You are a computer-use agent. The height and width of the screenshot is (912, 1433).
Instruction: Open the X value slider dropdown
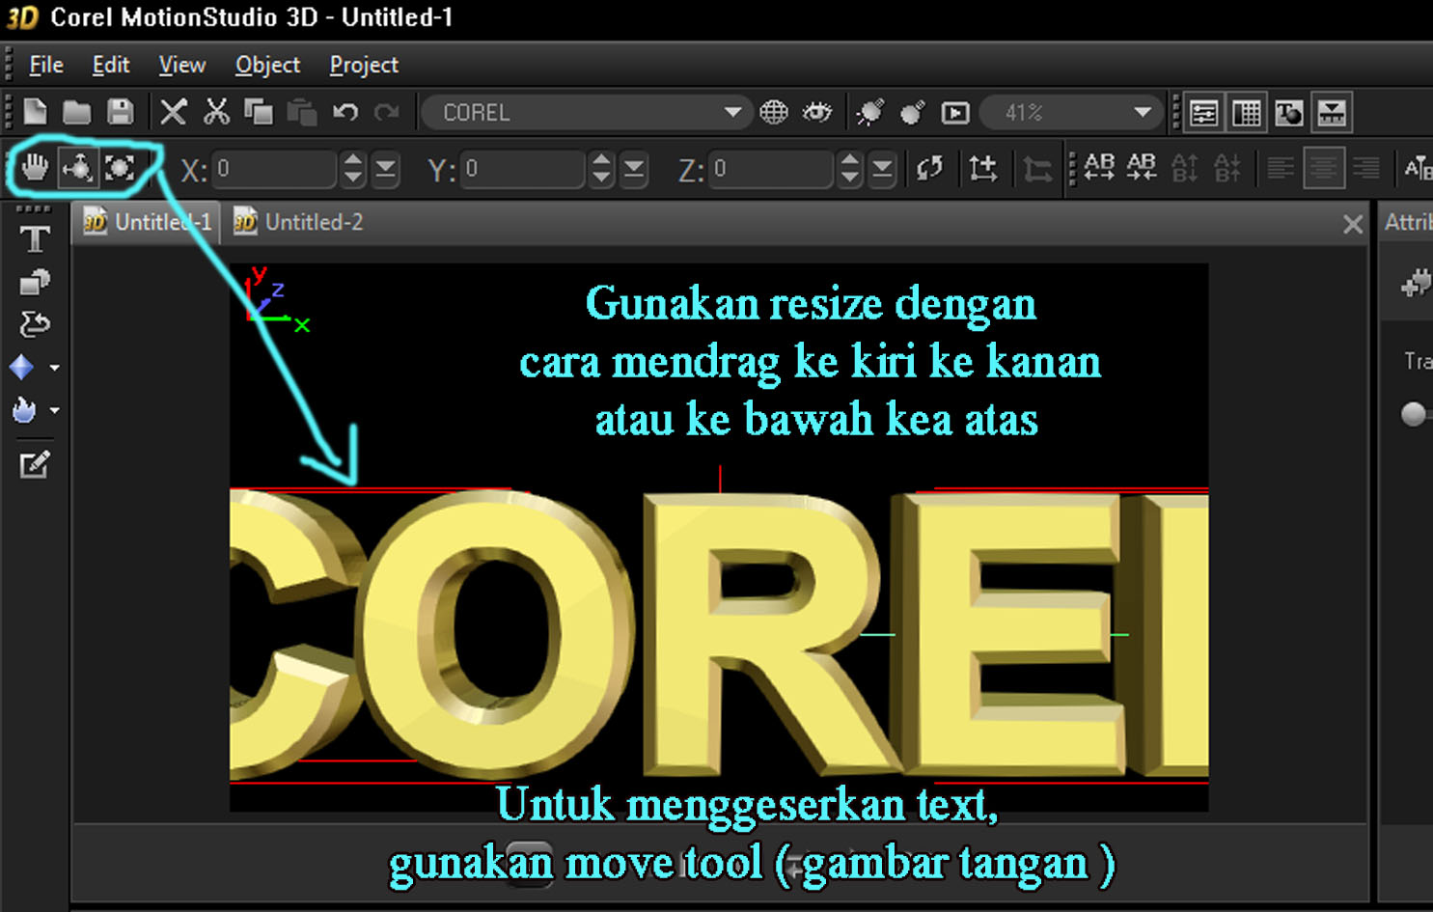tap(386, 170)
